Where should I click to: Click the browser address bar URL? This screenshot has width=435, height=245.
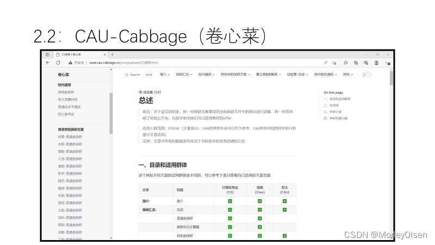click(124, 63)
